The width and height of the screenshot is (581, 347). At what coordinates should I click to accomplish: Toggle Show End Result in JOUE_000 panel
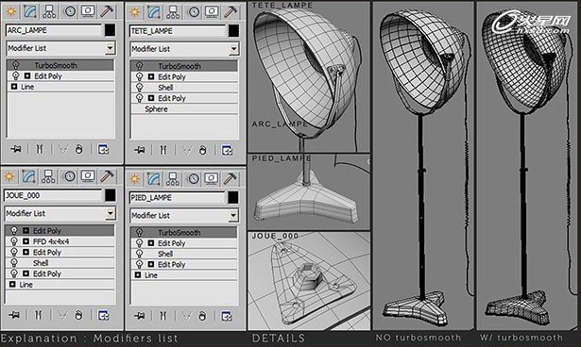(39, 315)
